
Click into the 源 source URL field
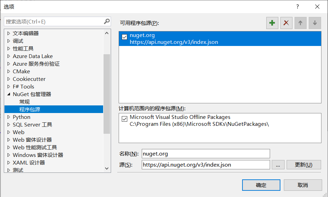pyautogui.click(x=206, y=165)
